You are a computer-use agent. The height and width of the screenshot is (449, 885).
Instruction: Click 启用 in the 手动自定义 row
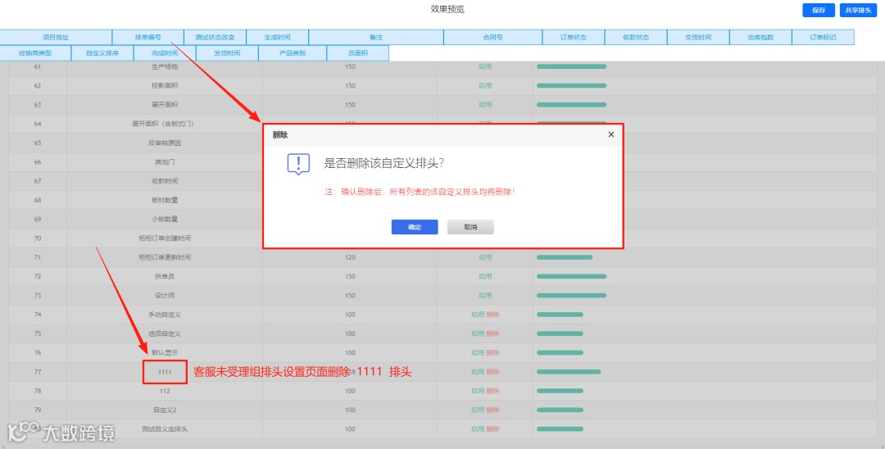click(478, 315)
